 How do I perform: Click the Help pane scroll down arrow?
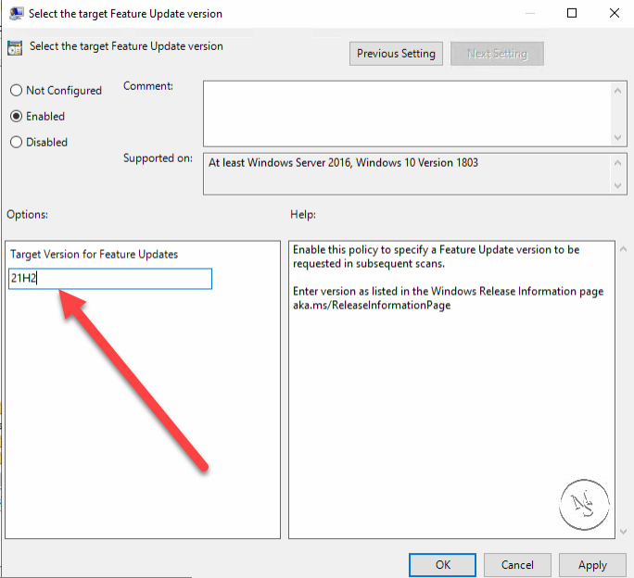pyautogui.click(x=624, y=532)
